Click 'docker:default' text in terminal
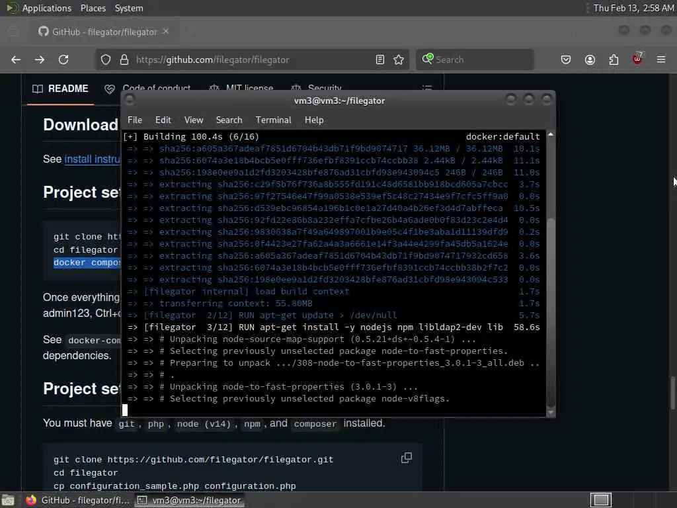Viewport: 677px width, 508px height. (502, 136)
